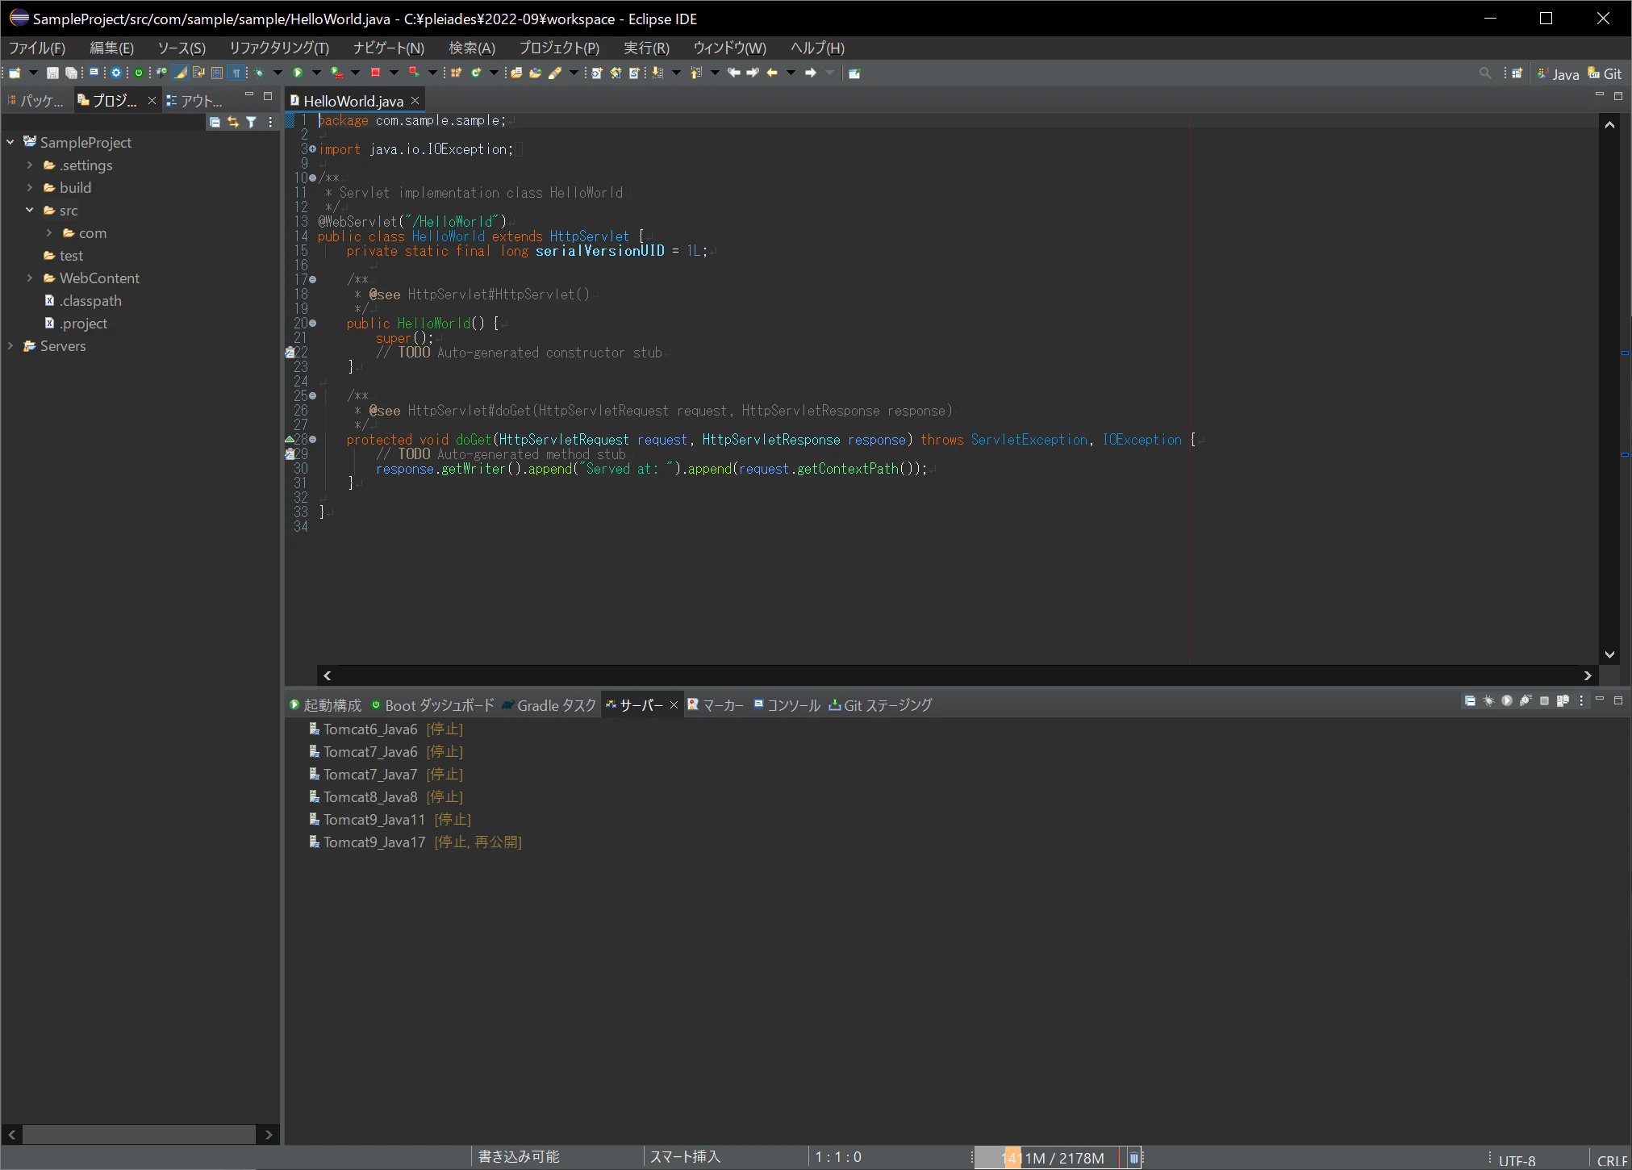Click the Collapse All icon in Project Explorer
The width and height of the screenshot is (1632, 1170).
pyautogui.click(x=215, y=122)
